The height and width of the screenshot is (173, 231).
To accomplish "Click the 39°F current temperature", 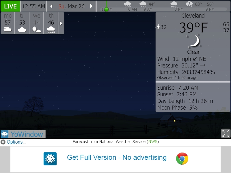I will (x=193, y=27).
